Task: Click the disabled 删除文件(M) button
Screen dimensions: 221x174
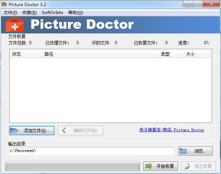Action: pos(81,130)
